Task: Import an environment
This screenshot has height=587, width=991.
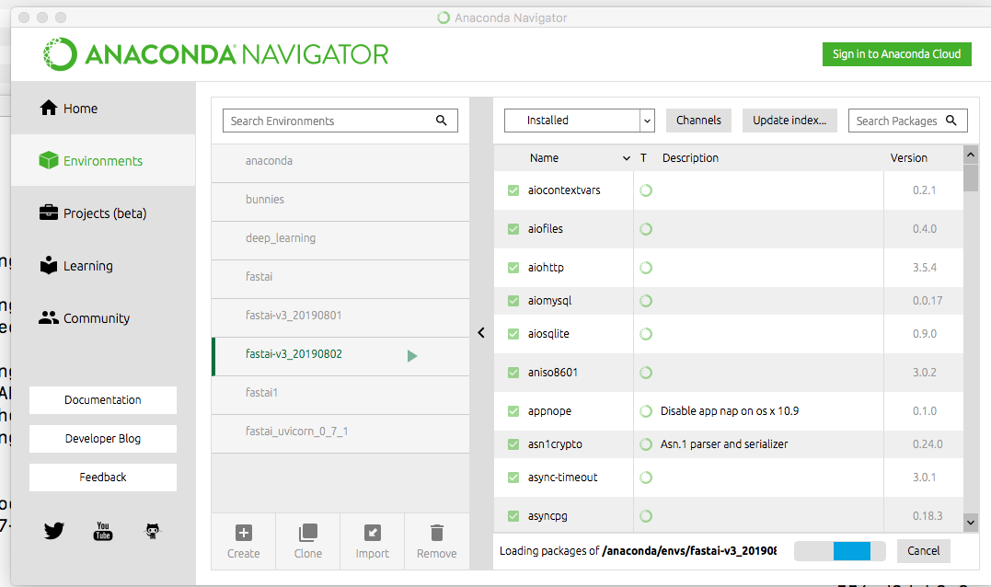Action: coord(373,542)
